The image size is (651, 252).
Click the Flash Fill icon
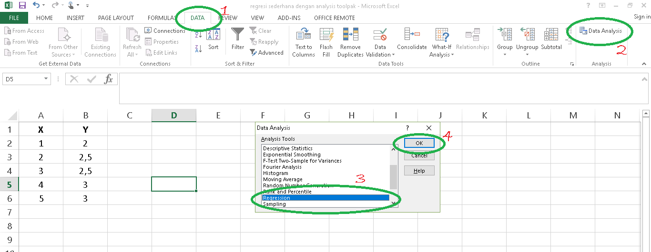click(326, 35)
